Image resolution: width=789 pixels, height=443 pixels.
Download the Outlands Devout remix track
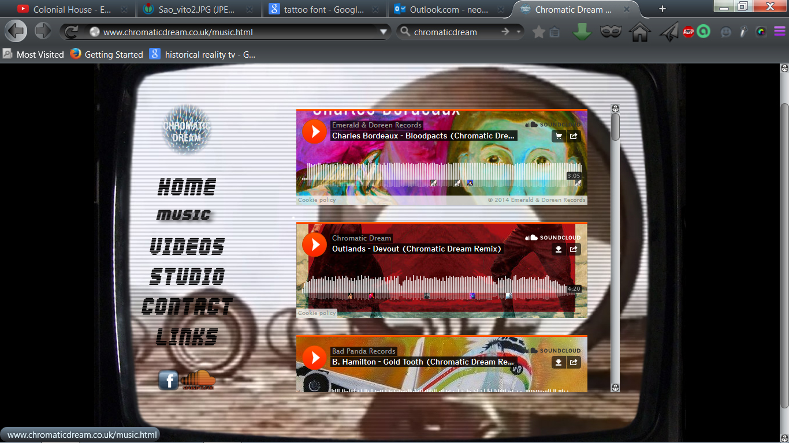tap(558, 249)
